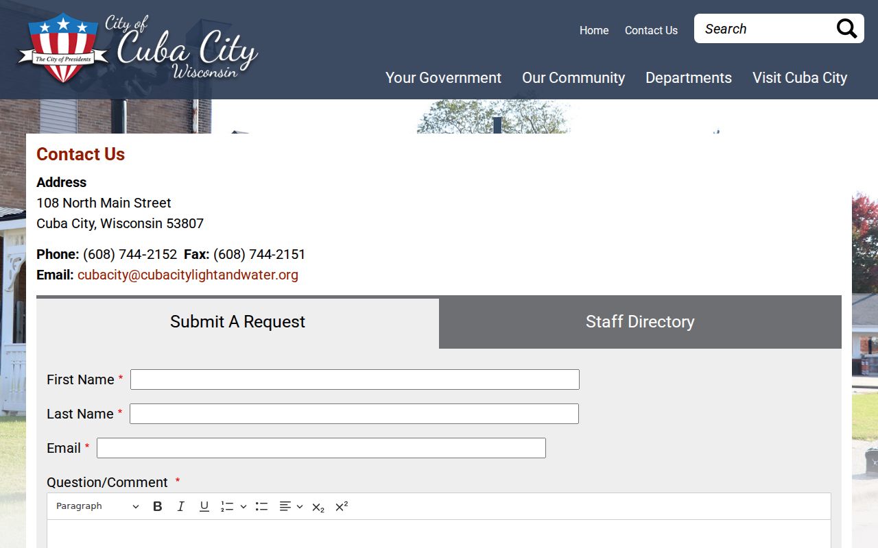Screen dimensions: 878x548
Task: Apply subscript formatting
Action: pyautogui.click(x=318, y=507)
